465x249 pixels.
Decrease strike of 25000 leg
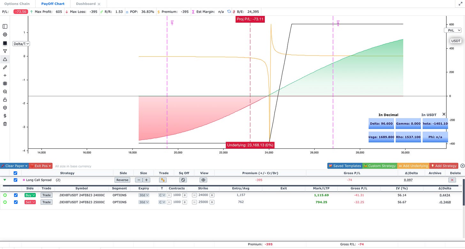tap(194, 202)
